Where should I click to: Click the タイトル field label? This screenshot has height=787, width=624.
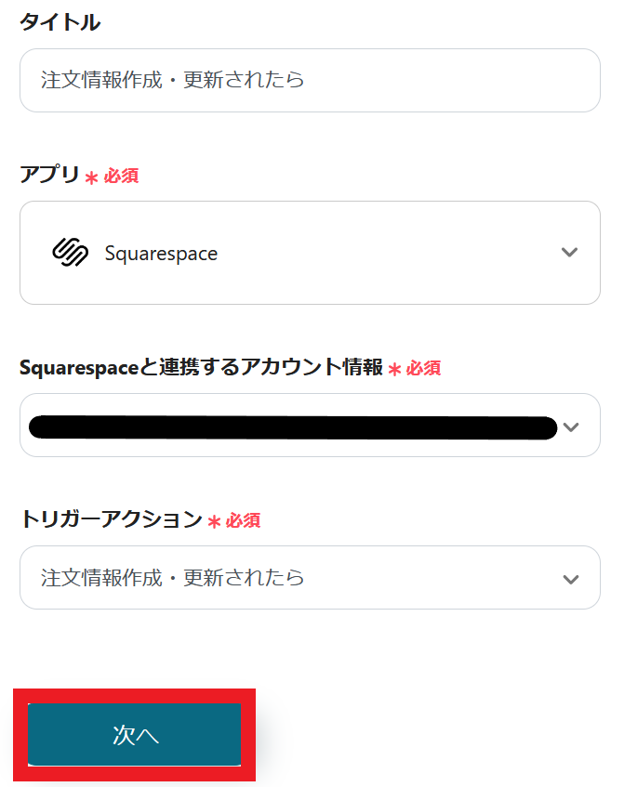(60, 23)
